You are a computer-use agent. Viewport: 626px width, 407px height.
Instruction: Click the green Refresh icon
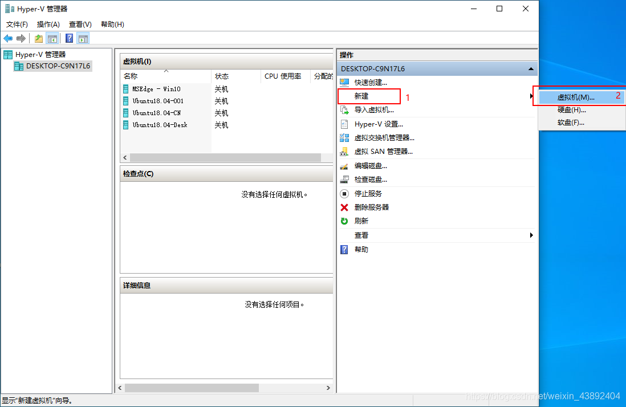pyautogui.click(x=344, y=221)
